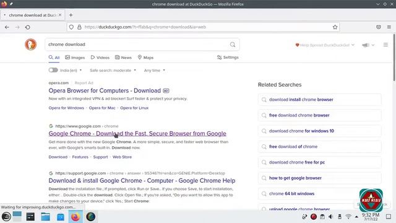Click the search magnifier in DuckDuckGo box

pyautogui.click(x=233, y=45)
